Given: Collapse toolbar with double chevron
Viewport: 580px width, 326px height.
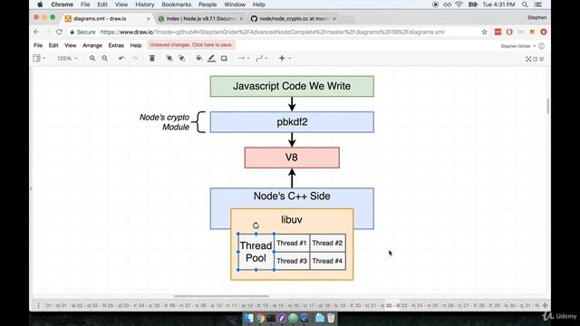Looking at the screenshot, I should (542, 59).
